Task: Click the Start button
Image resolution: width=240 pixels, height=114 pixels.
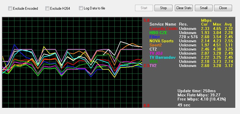Action: 144,8
